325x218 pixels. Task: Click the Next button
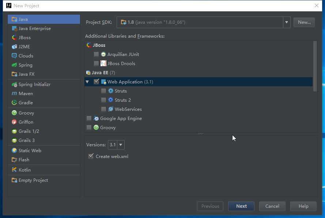pos(241,206)
